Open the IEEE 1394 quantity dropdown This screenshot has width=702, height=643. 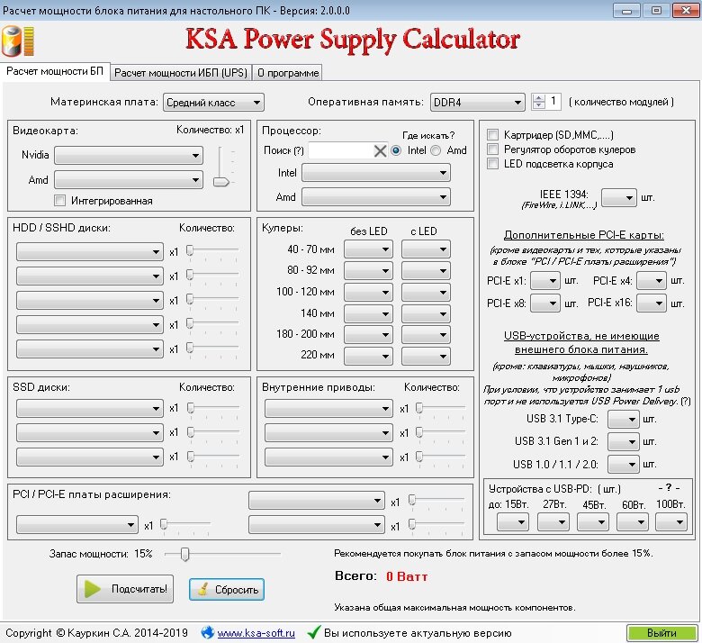tap(618, 197)
